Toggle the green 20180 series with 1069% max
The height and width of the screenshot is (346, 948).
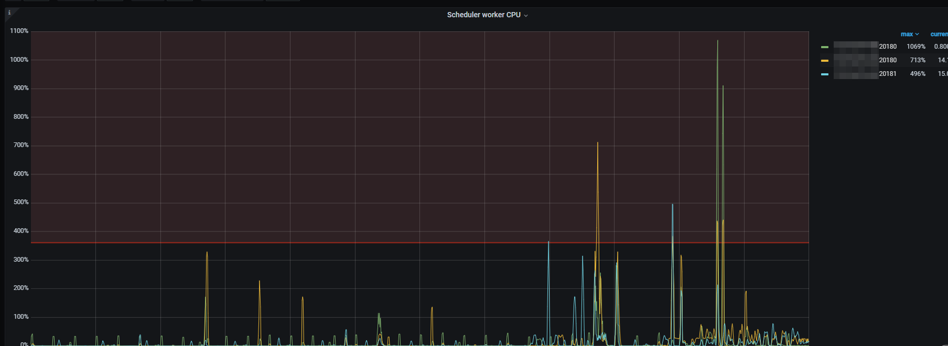pos(887,47)
